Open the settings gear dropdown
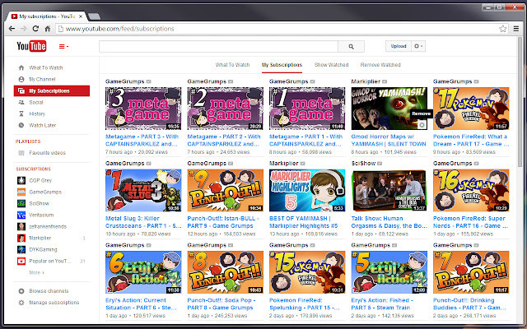The height and width of the screenshot is (329, 527). (418, 46)
